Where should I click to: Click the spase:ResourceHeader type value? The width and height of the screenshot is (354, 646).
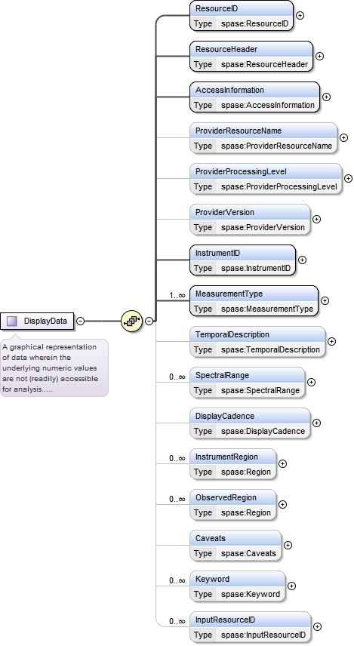pyautogui.click(x=265, y=65)
